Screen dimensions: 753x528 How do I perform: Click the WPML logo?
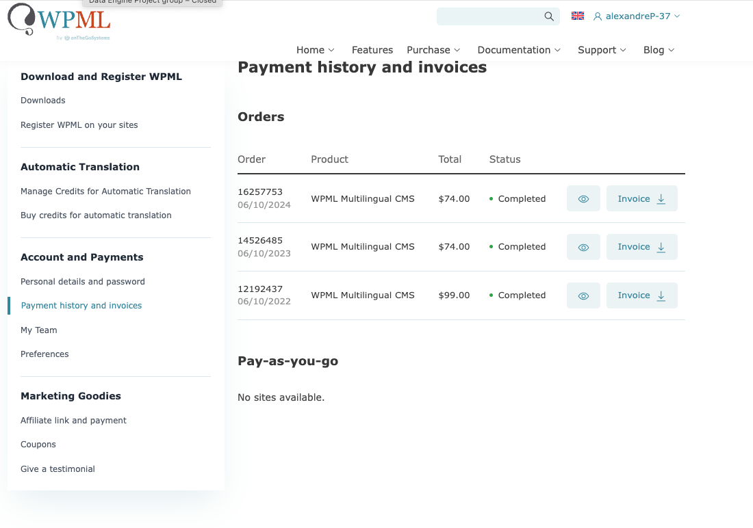pyautogui.click(x=60, y=21)
